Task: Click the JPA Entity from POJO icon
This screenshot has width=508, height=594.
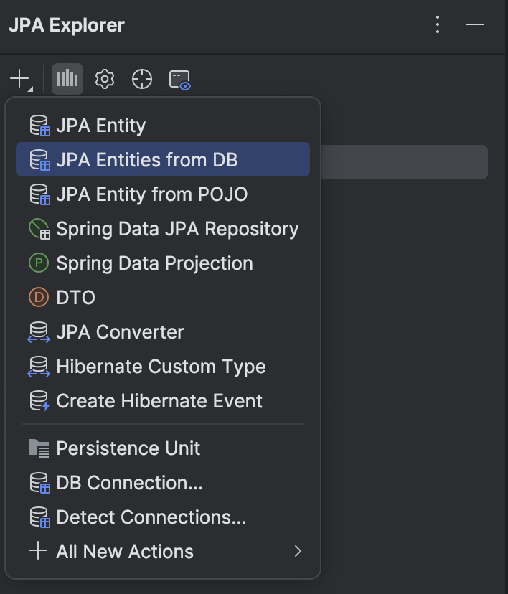Action: click(39, 194)
